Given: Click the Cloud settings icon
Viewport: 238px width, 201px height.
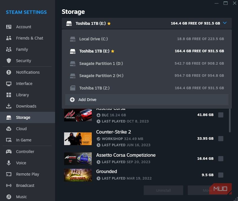Looking at the screenshot, I should point(8,129).
